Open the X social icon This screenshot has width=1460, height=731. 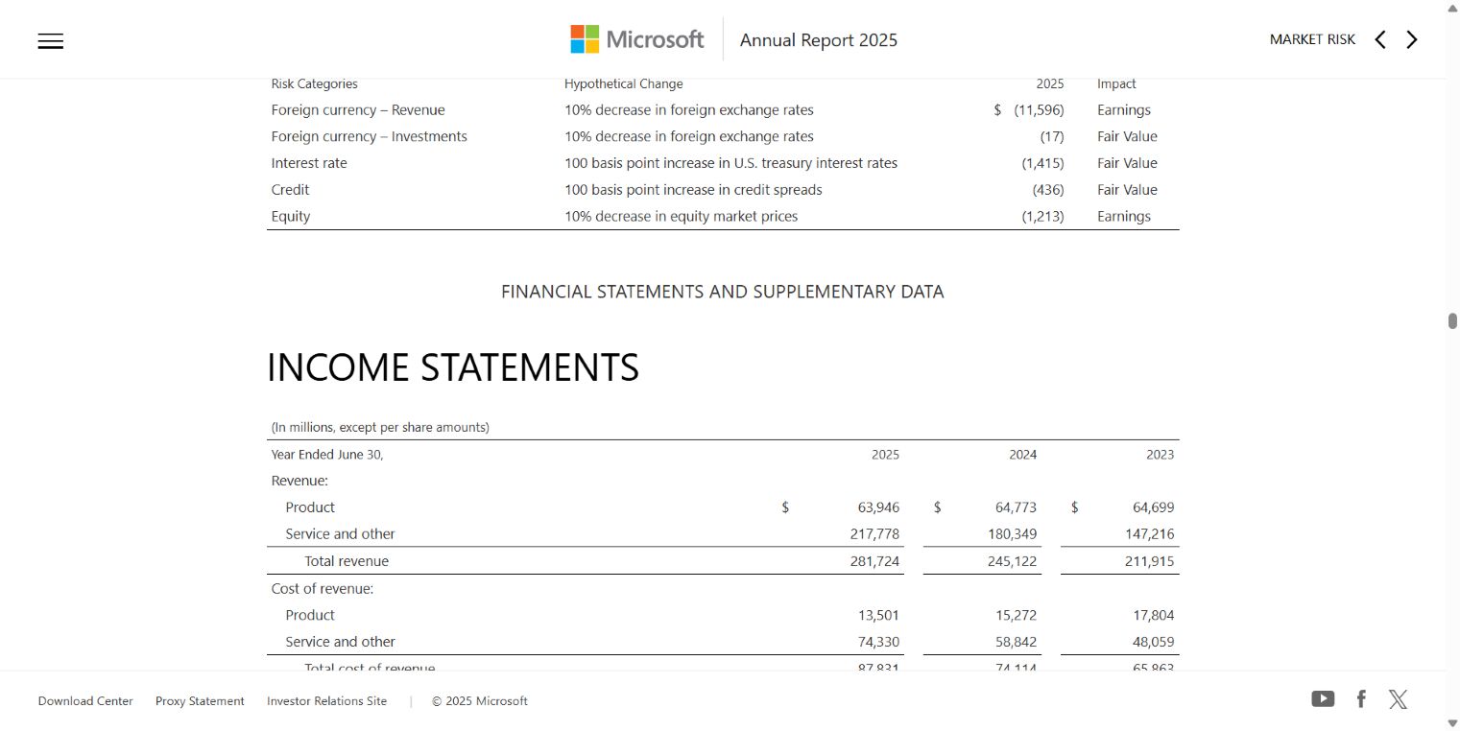(1399, 699)
